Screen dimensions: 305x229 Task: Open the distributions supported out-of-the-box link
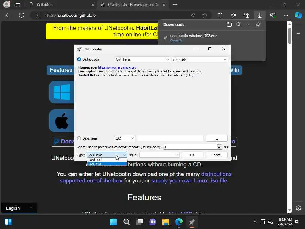coord(145,177)
